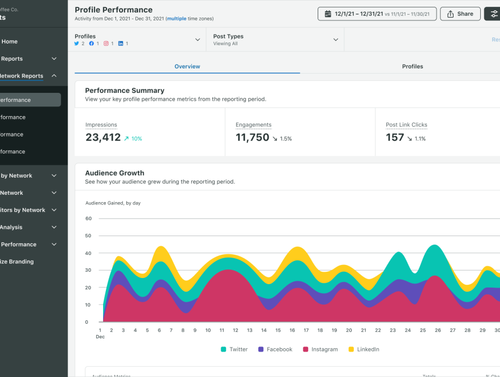Open the 12/1/21 – 12/31/21 date range picker
The height and width of the screenshot is (377, 500).
pos(377,14)
